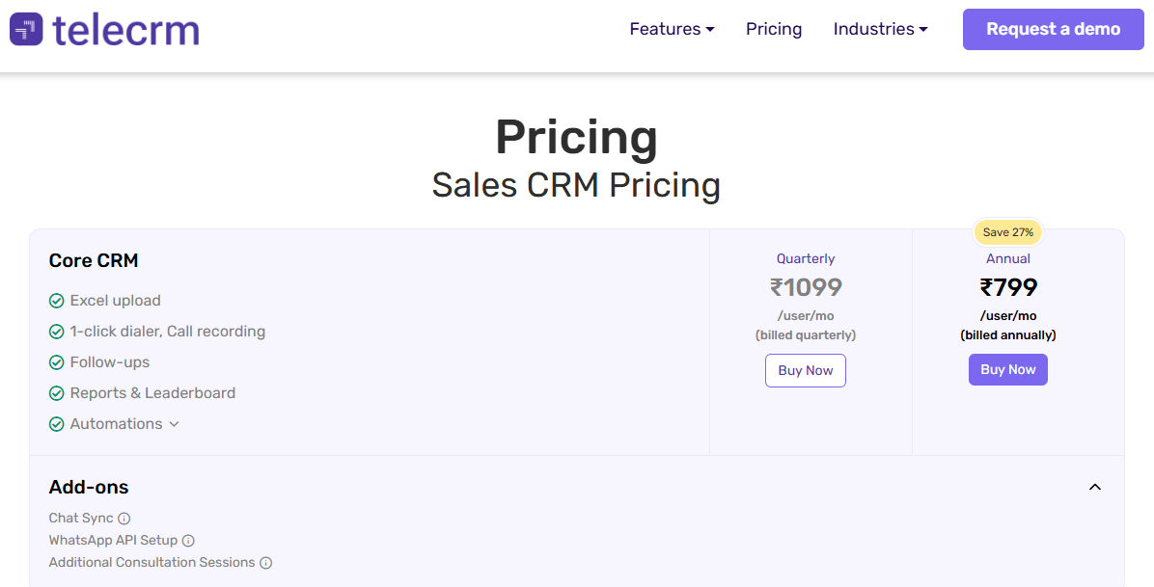Click info icon next to Chat Sync

click(x=124, y=519)
